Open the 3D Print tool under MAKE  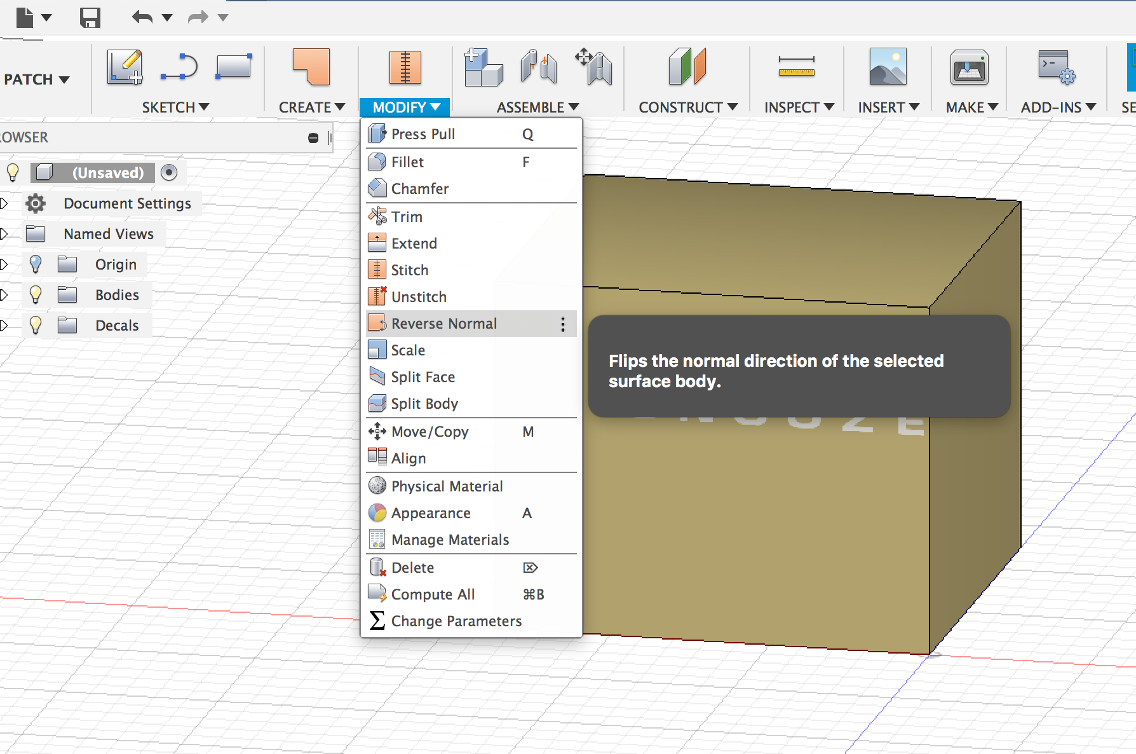coord(968,66)
